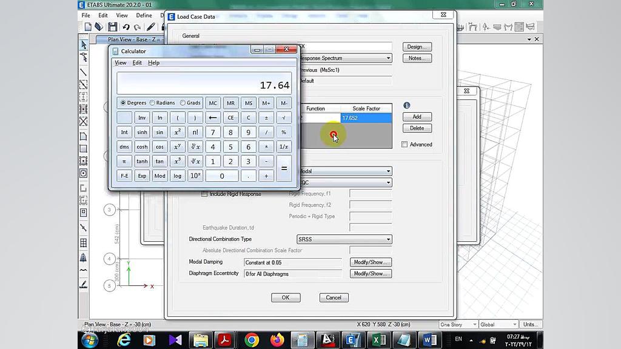621x349 pixels.
Task: Open the CQC modal combination dropdown
Action: pyautogui.click(x=388, y=182)
